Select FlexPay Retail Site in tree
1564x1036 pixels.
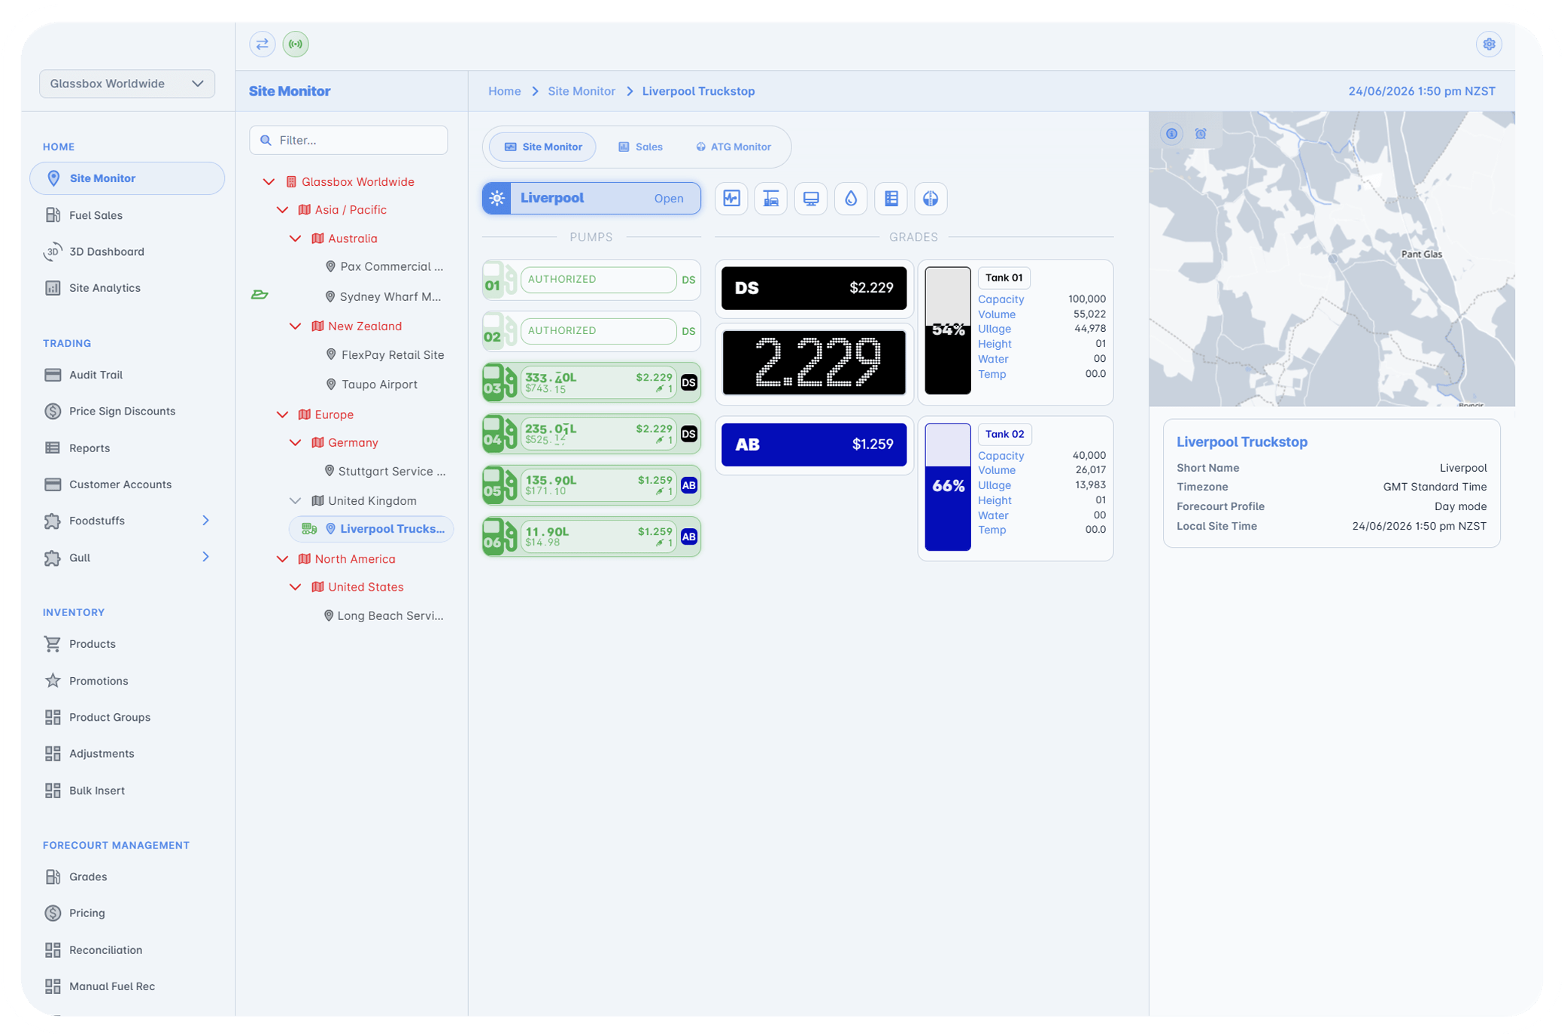click(384, 355)
